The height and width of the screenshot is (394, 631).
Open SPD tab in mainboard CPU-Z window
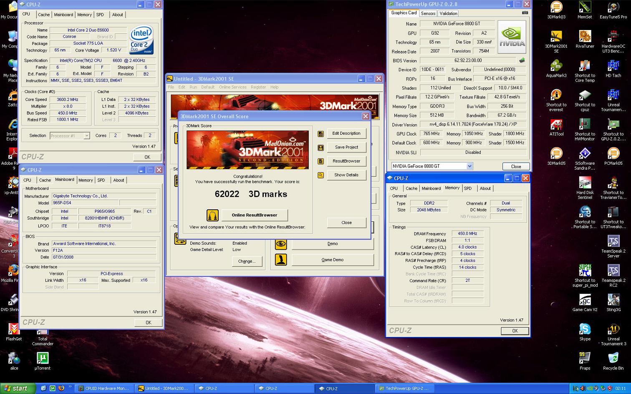(101, 180)
